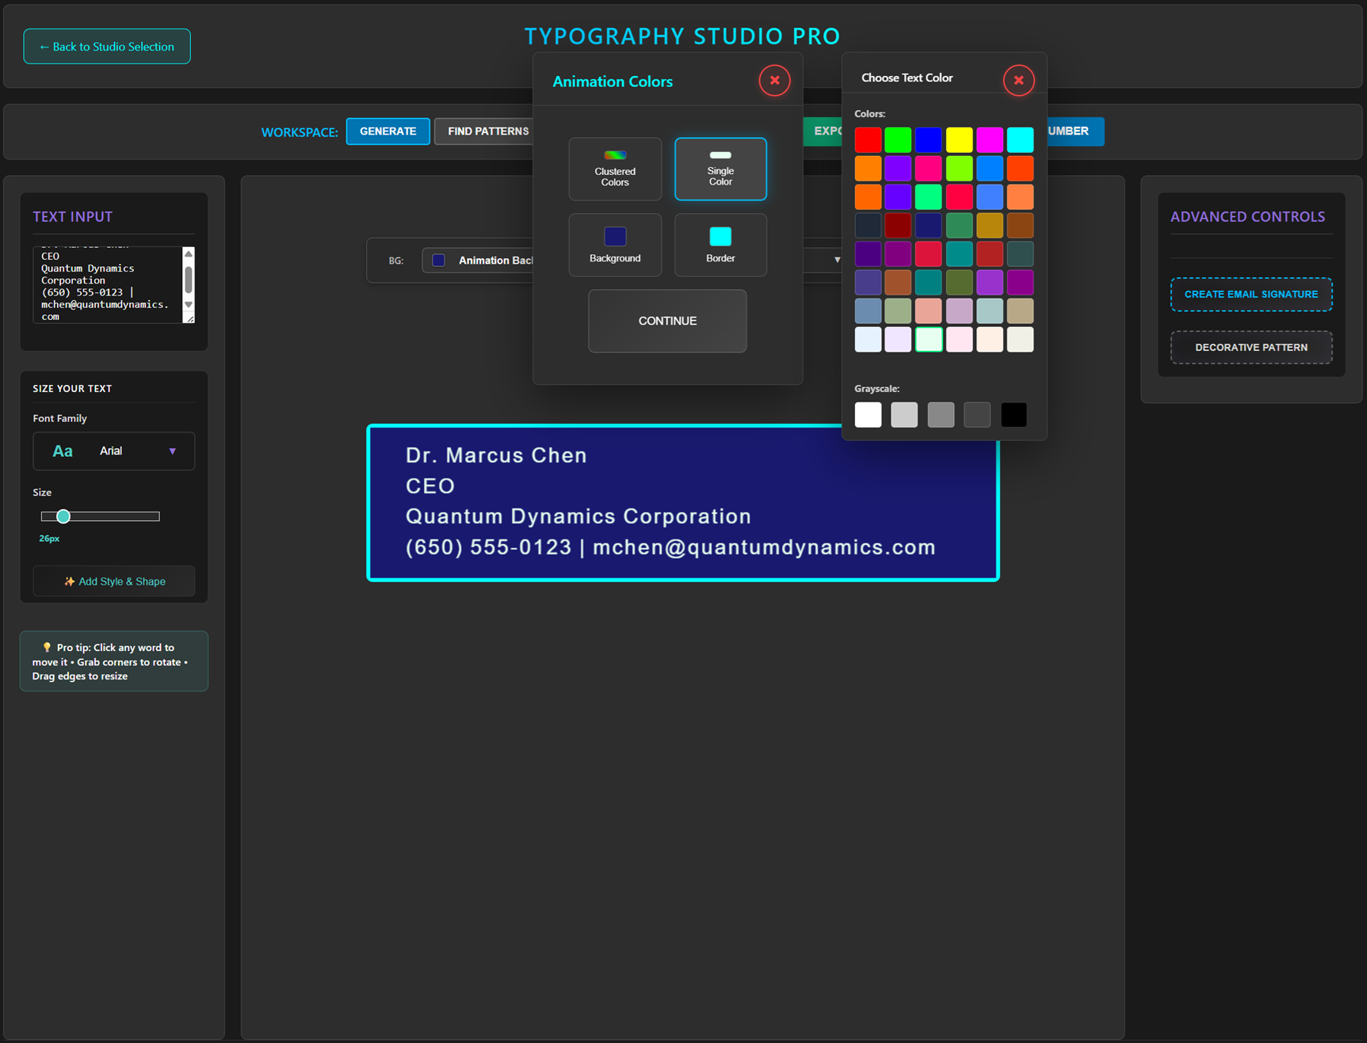The image size is (1367, 1043).
Task: Go back to Studio Selection
Action: point(107,47)
